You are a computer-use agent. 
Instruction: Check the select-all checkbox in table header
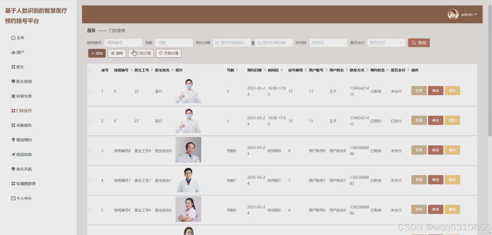click(90, 70)
